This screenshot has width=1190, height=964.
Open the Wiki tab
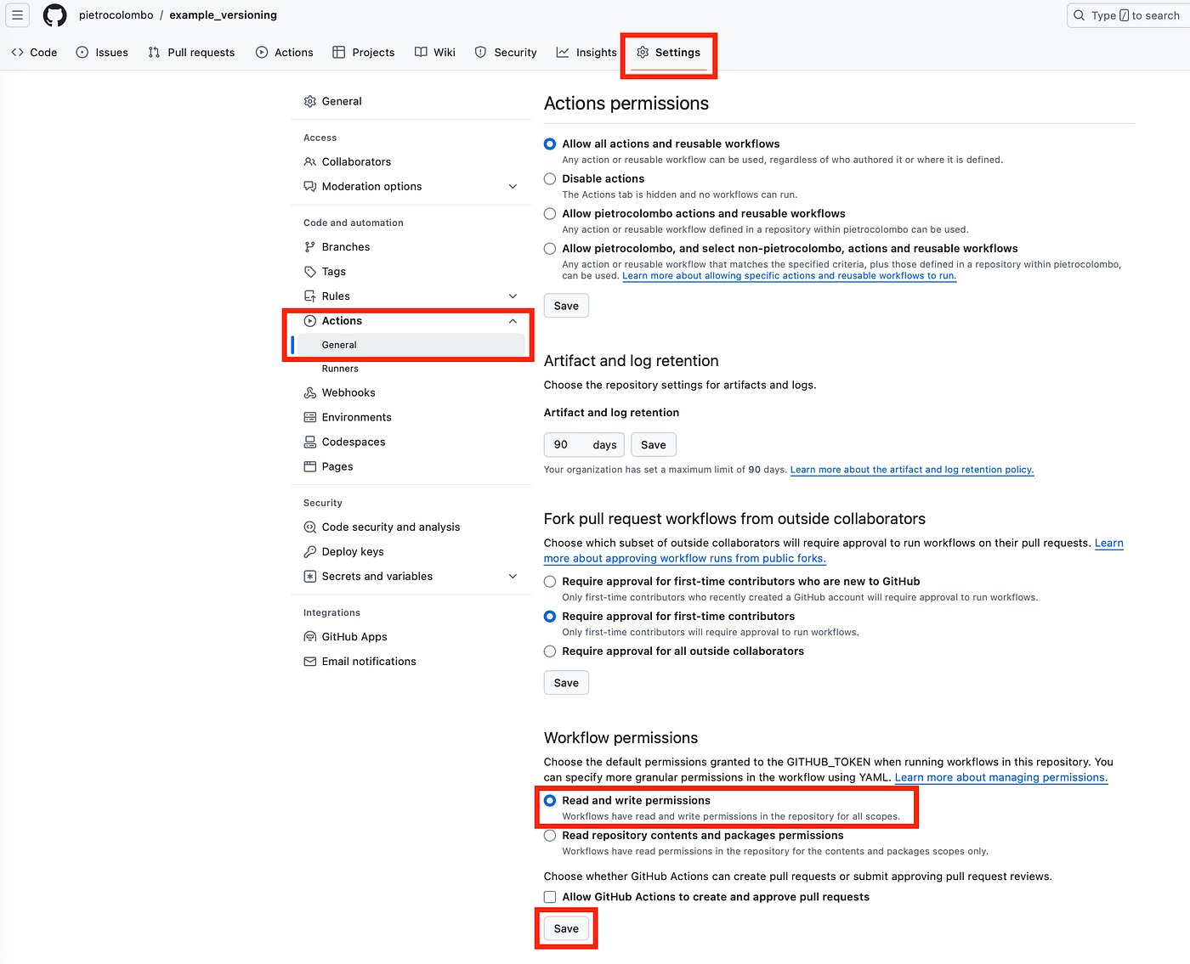point(435,53)
